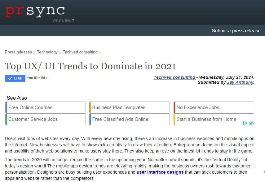Toggle the blue Like button
The image size is (265, 182).
15,78
